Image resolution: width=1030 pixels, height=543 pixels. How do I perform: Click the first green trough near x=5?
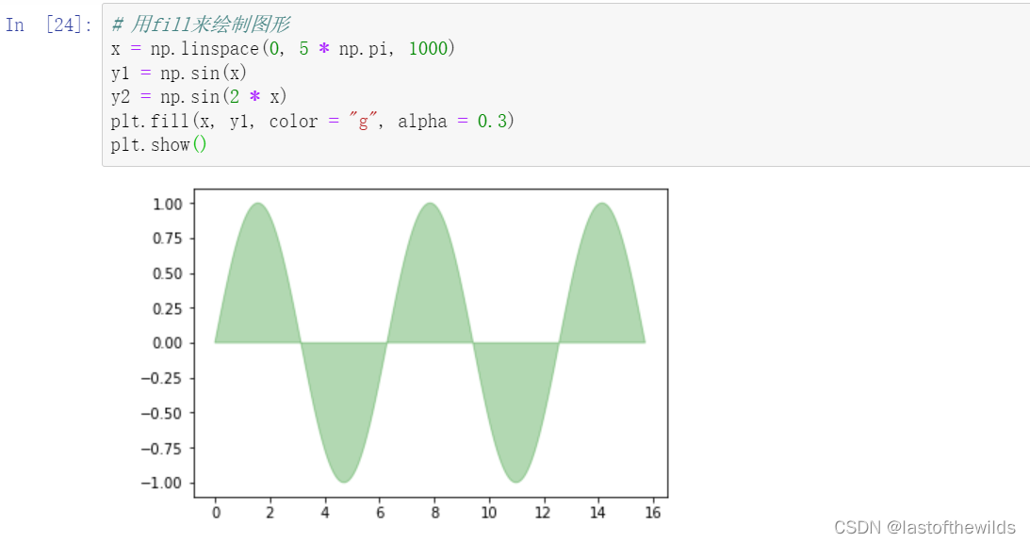tap(344, 411)
